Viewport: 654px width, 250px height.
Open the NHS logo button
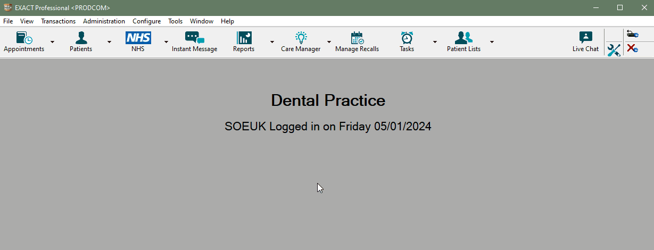click(138, 38)
